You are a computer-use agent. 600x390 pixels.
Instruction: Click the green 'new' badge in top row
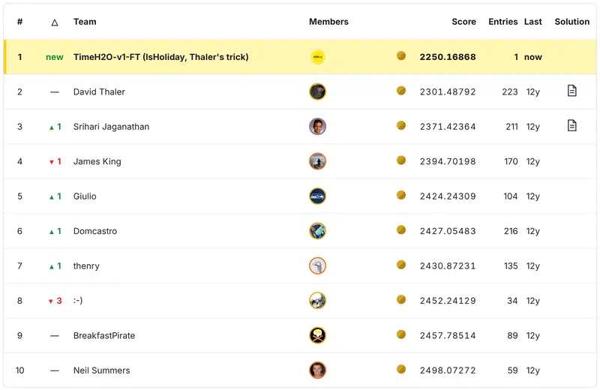(x=54, y=57)
